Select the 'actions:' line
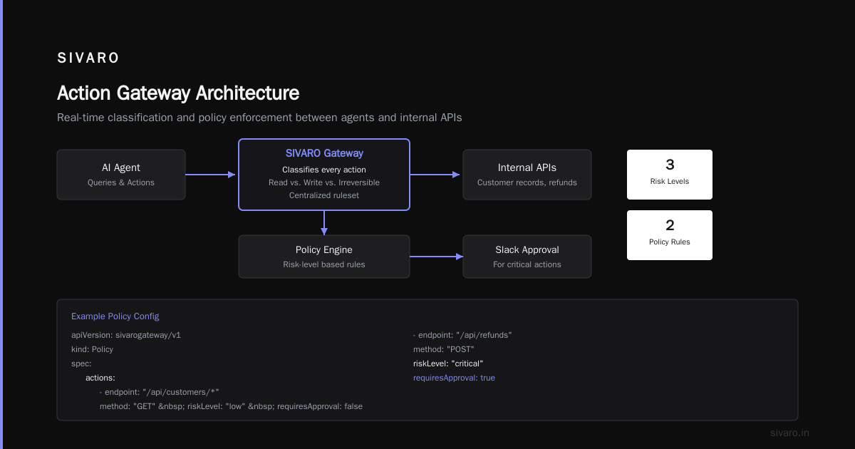Screen dimensions: 855x449 pyautogui.click(x=100, y=378)
